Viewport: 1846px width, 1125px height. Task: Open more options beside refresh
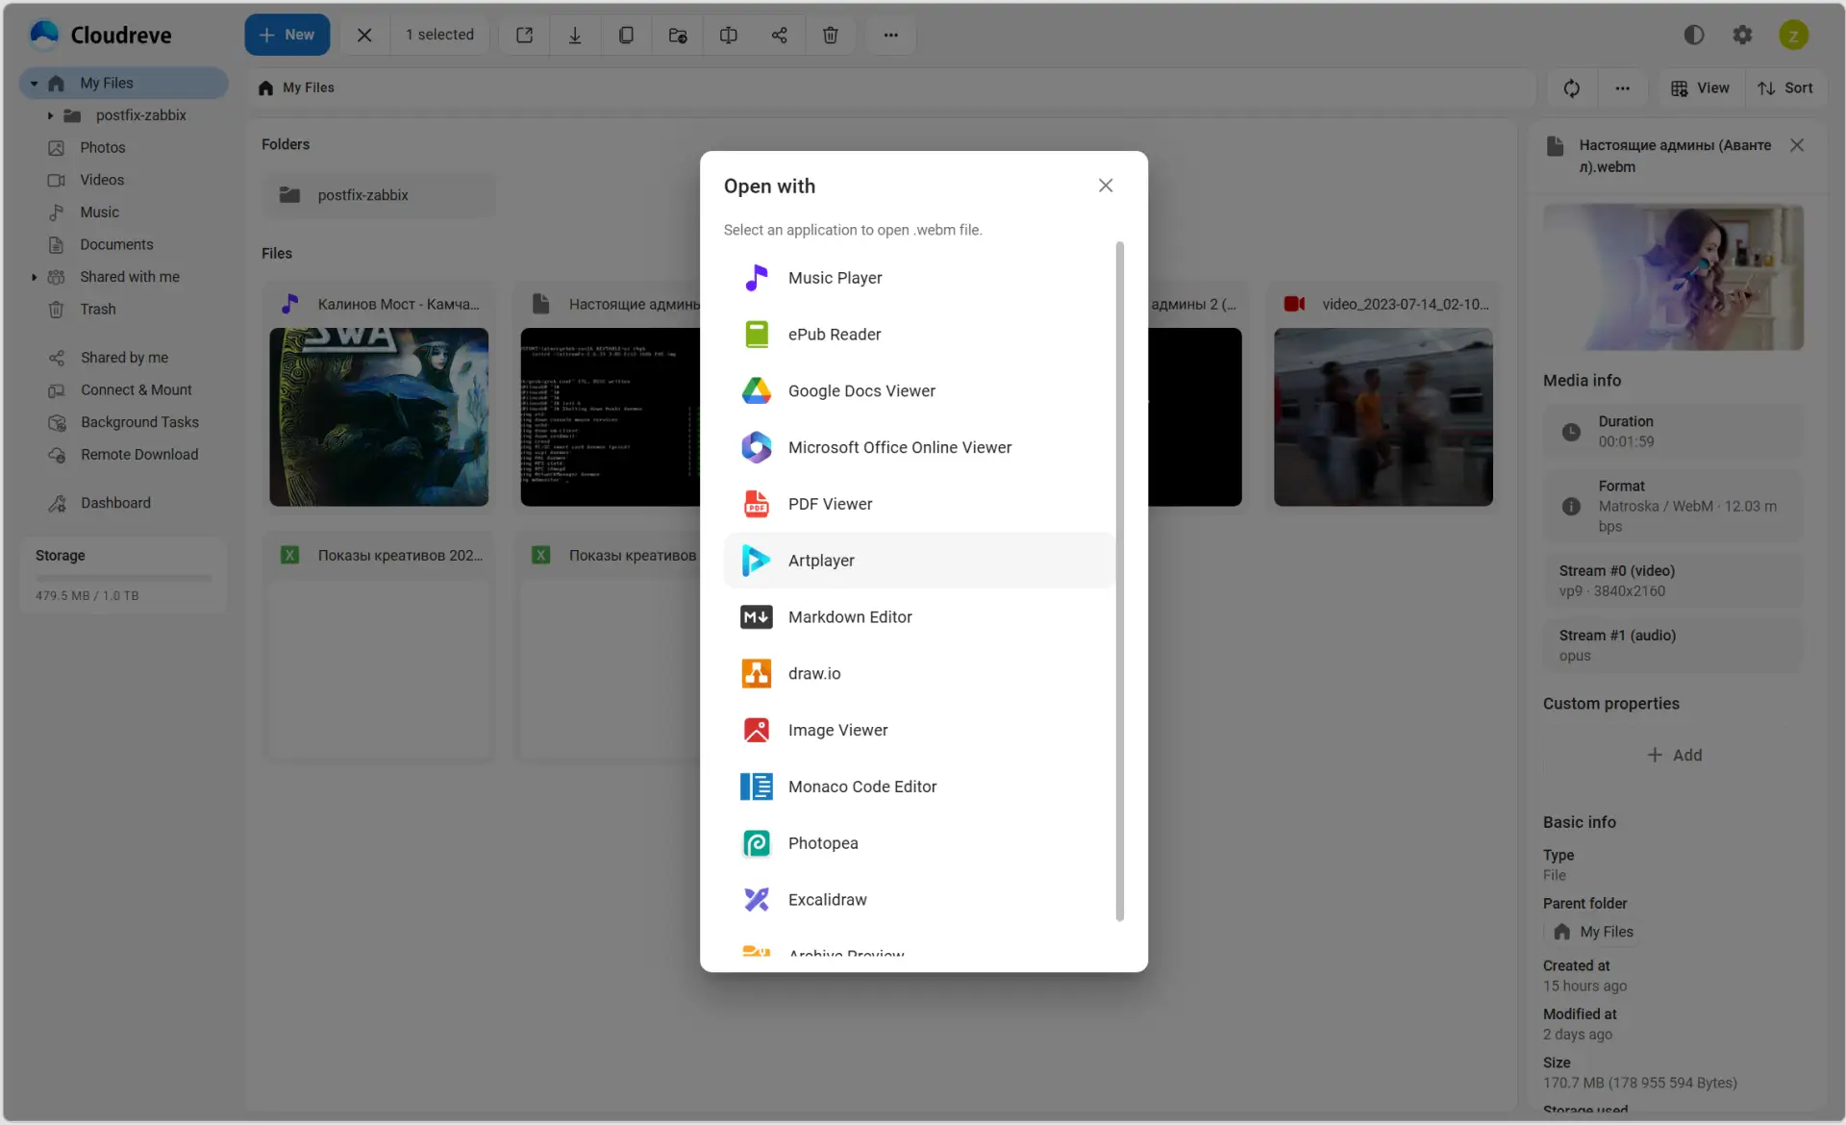1622,87
